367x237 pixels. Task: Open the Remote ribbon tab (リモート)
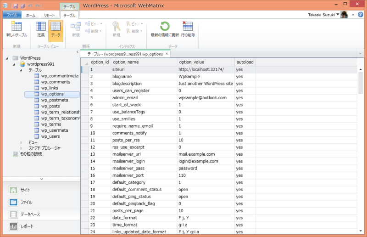50,16
